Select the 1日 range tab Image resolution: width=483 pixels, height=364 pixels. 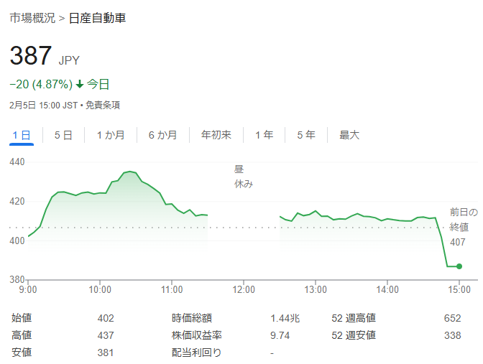[x=22, y=135]
